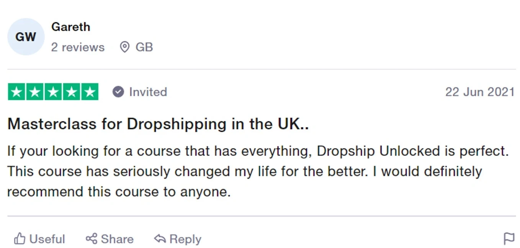Click the "Share" text label
Screen dimensions: 520x248
click(x=117, y=239)
